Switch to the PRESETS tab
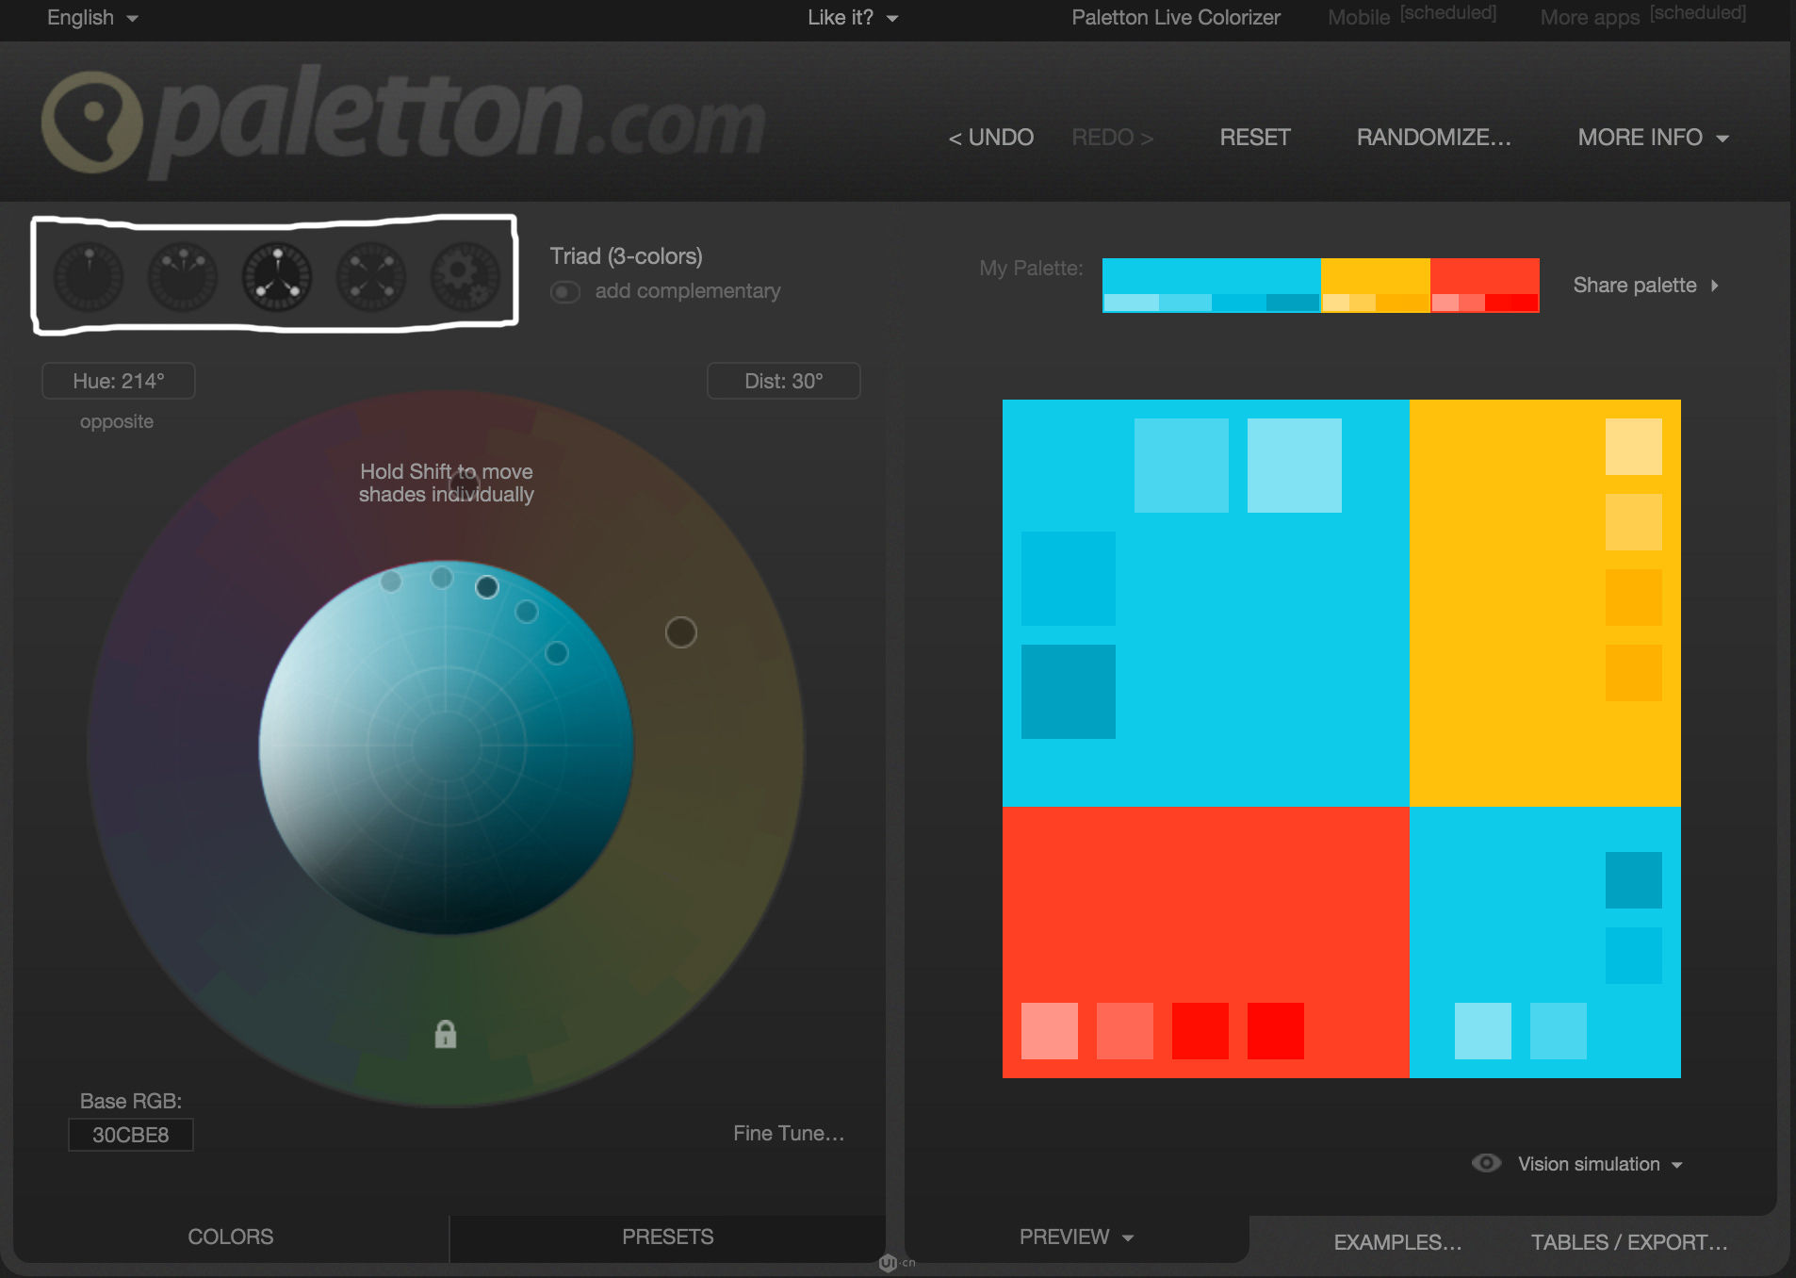This screenshot has width=1796, height=1278. [667, 1237]
